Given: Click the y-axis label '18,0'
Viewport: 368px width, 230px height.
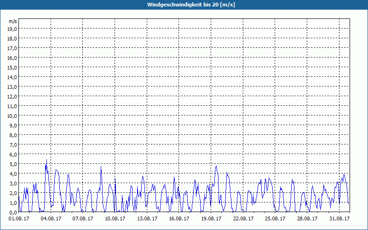Looking at the screenshot, I should coord(12,38).
